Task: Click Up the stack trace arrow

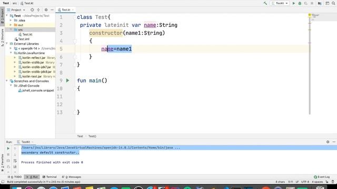Action: (15, 148)
